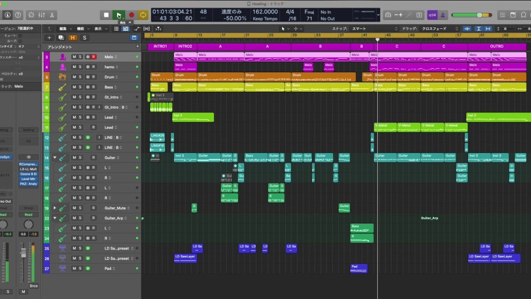This screenshot has width=531, height=299.
Task: Click the Stop button in the transport
Action: [106, 15]
